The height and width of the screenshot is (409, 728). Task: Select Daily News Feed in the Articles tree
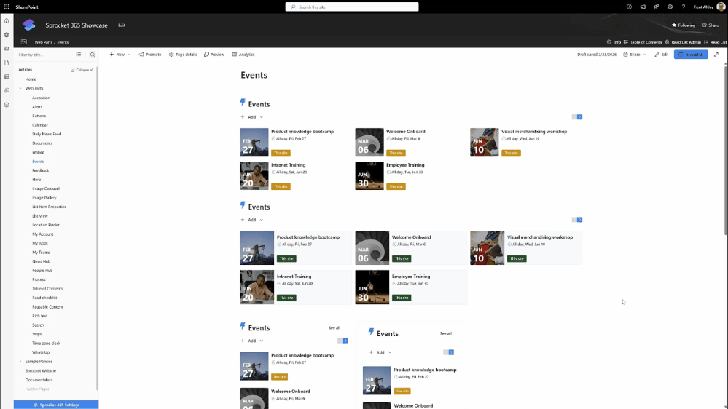47,134
